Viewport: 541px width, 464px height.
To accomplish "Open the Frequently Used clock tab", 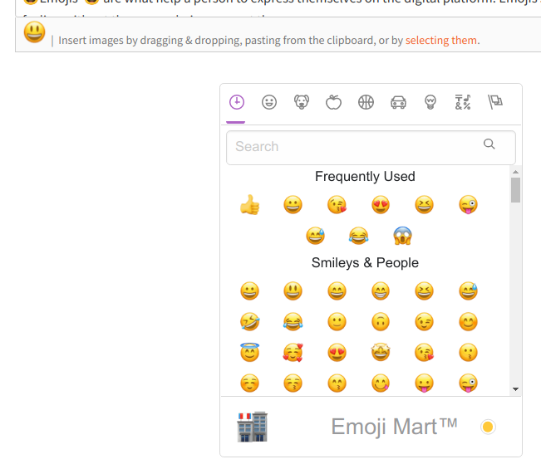I will [237, 102].
